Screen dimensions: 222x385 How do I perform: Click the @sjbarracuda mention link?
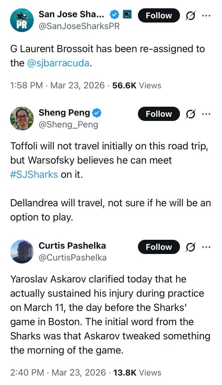58,64
